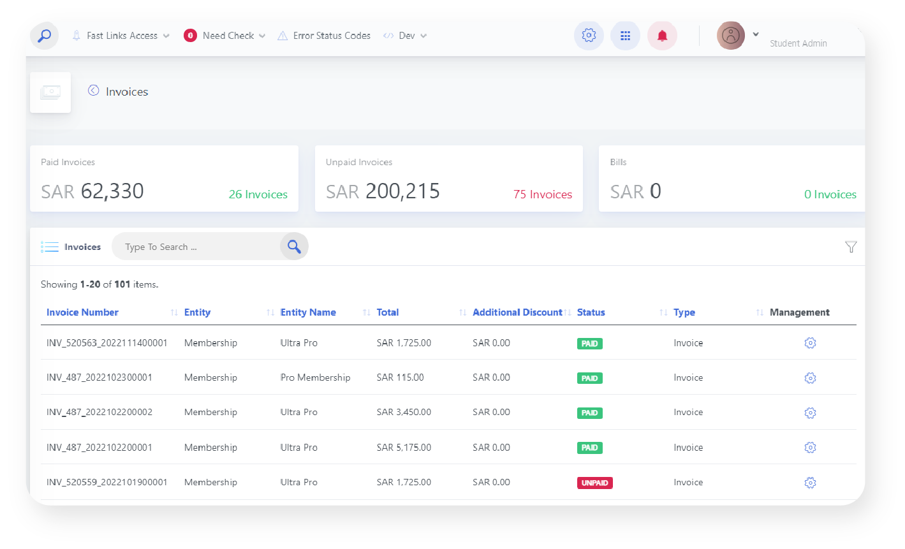Open the 26 Invoices paid link
This screenshot has width=905, height=549.
pyautogui.click(x=258, y=194)
